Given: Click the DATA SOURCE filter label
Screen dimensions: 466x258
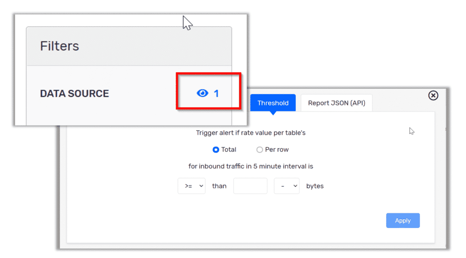Looking at the screenshot, I should (x=75, y=94).
